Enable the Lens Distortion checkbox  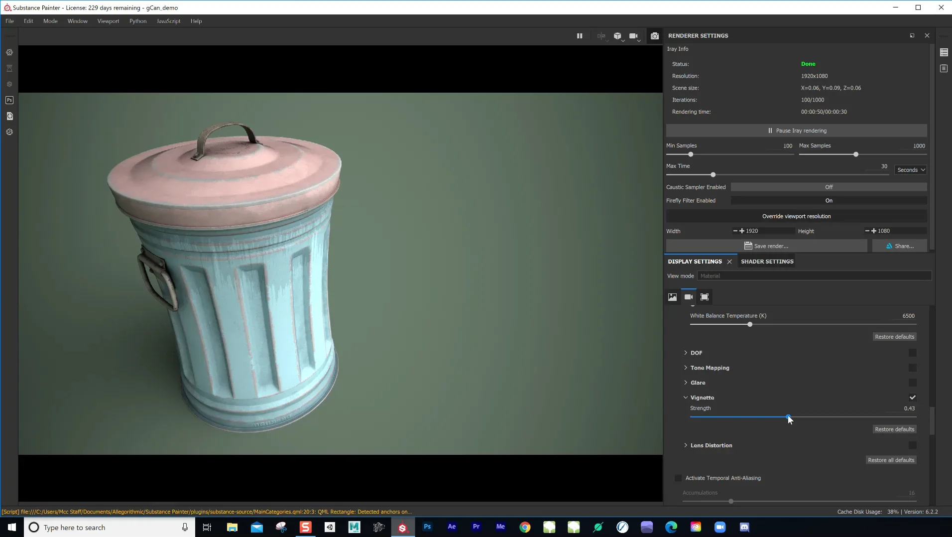coord(913,445)
